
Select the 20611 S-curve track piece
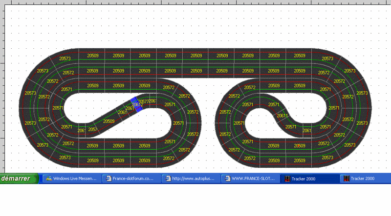click(282, 116)
